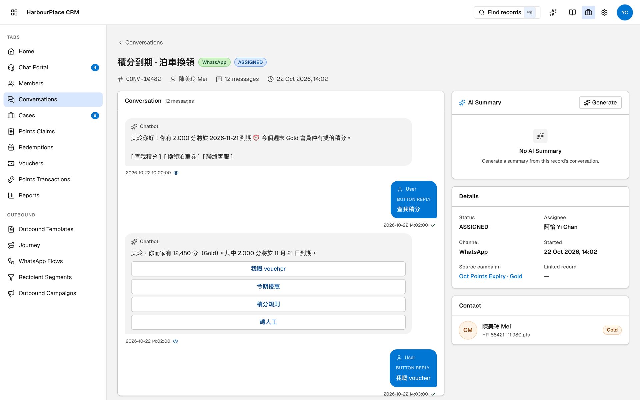Click the Generate AI summary button

[600, 103]
